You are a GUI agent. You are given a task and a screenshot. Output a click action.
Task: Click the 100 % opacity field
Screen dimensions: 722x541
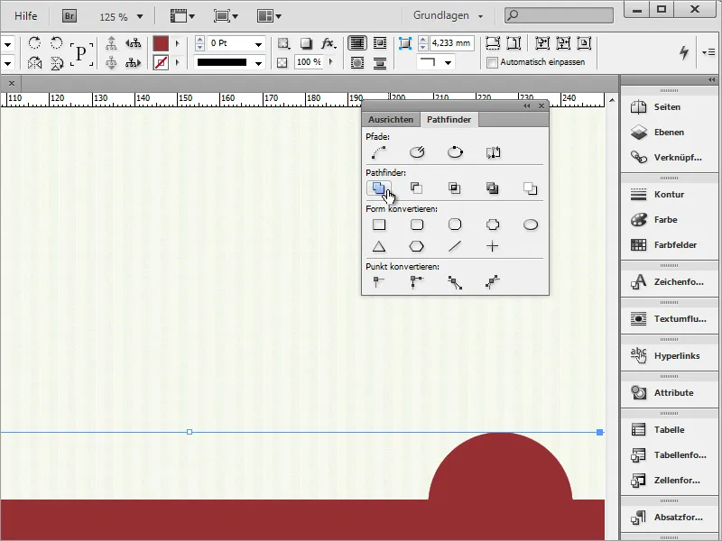(308, 62)
